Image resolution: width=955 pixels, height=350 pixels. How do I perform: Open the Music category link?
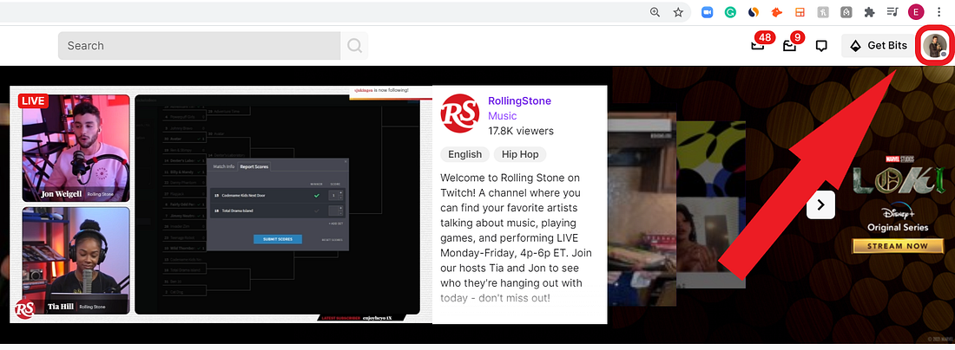(x=503, y=116)
